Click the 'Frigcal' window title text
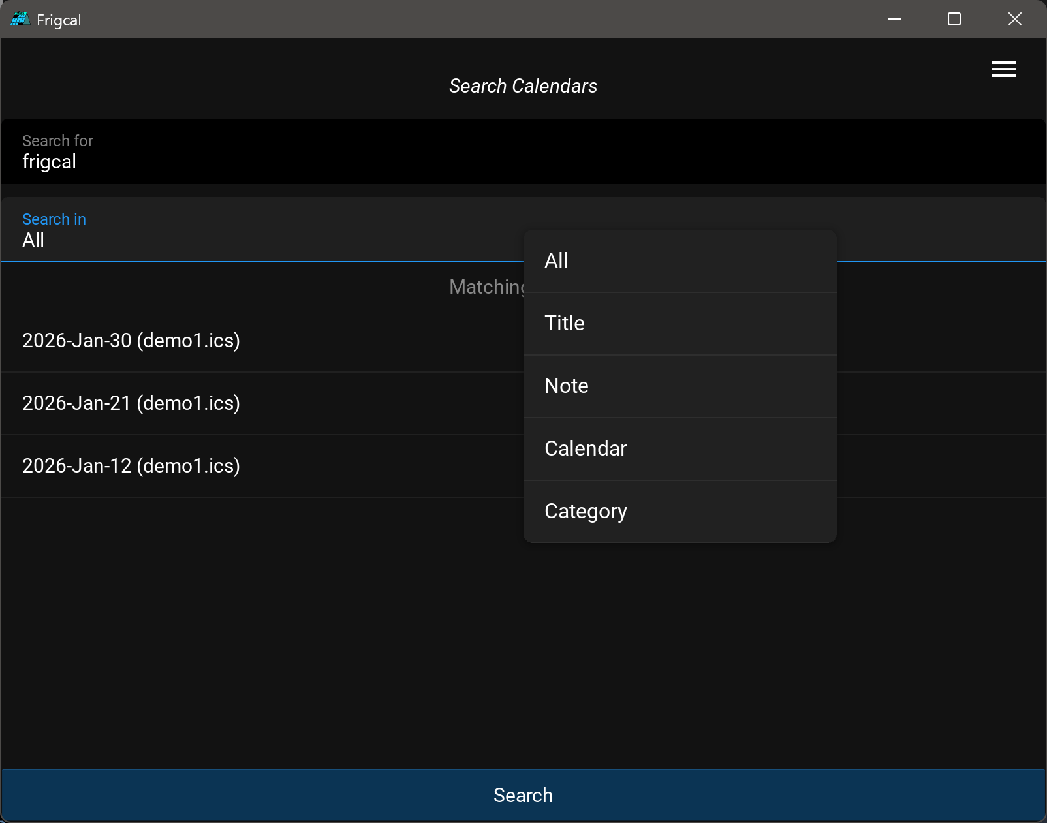Screen dimensions: 1047x823 coord(59,20)
